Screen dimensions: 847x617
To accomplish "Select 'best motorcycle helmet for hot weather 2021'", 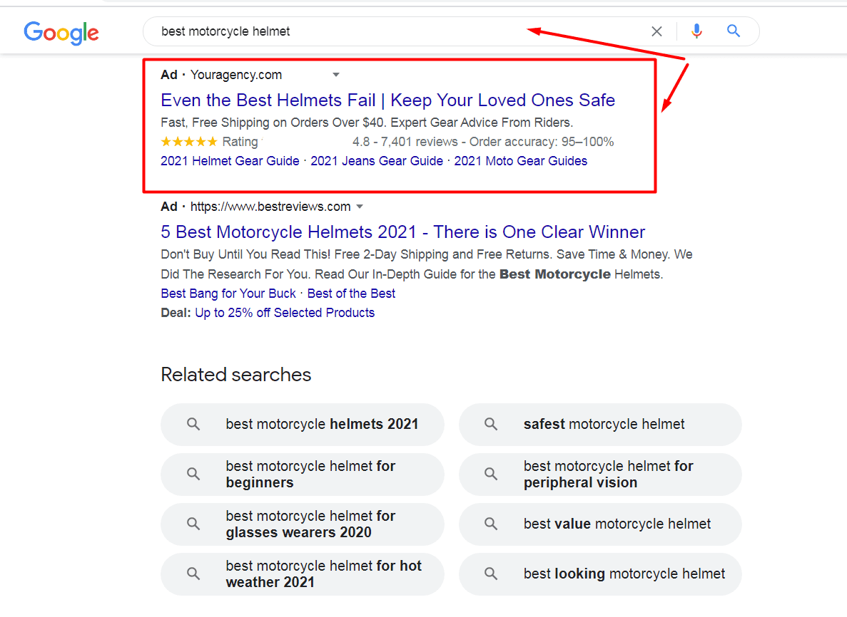I will coord(303,574).
